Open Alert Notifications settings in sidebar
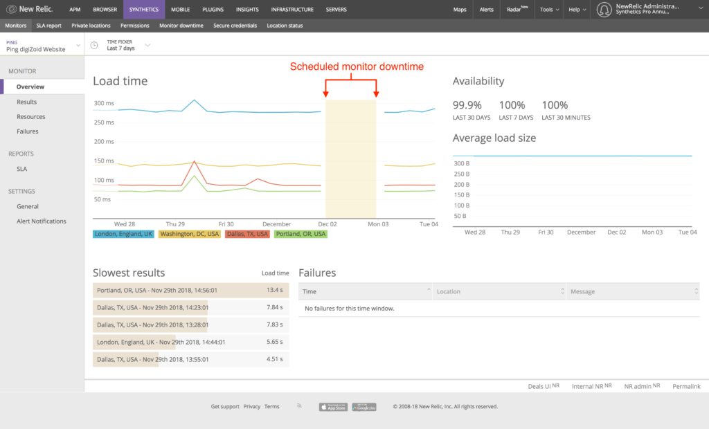This screenshot has height=429, width=709. click(41, 221)
